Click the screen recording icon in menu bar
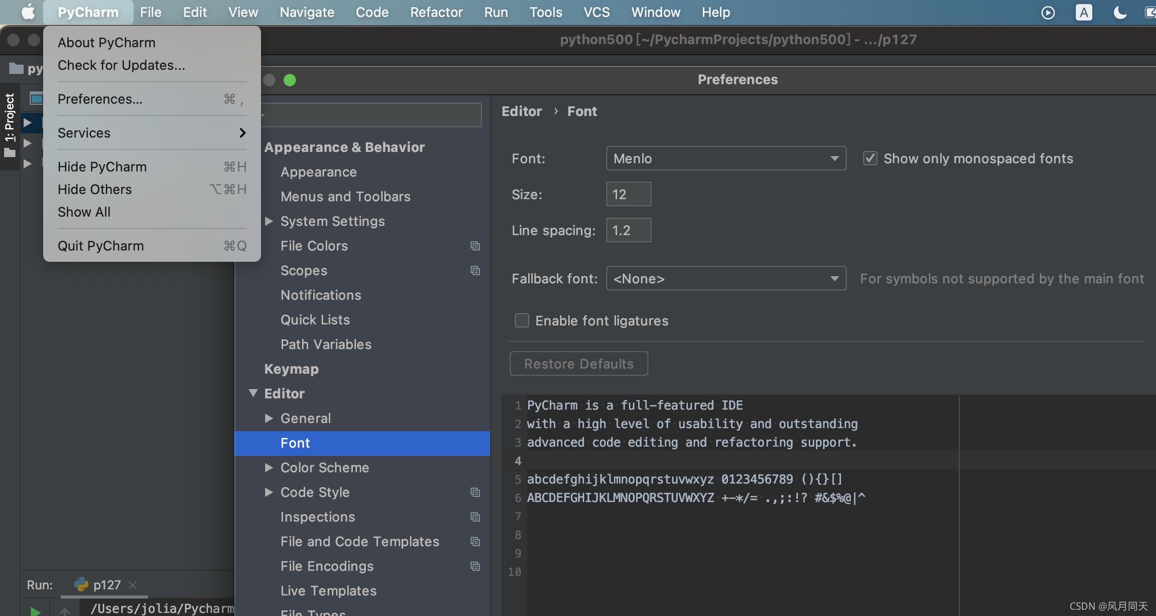 coord(1048,12)
